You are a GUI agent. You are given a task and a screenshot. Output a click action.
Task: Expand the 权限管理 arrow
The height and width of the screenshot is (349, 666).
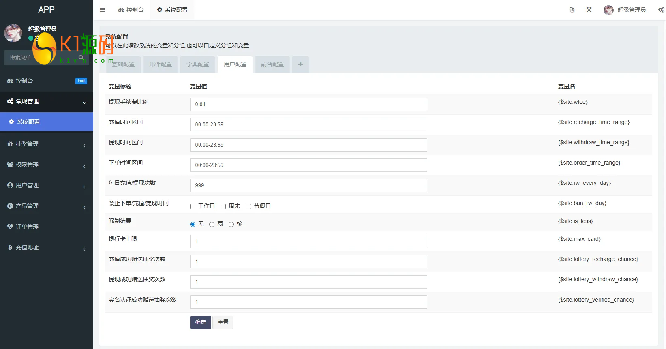(84, 166)
